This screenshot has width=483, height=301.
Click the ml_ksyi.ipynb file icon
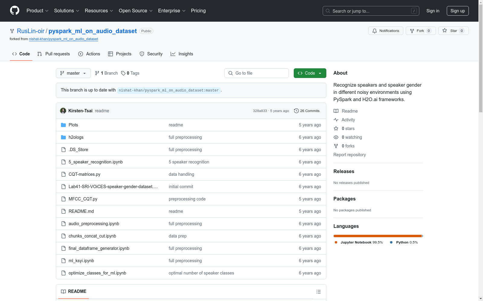tap(63, 261)
